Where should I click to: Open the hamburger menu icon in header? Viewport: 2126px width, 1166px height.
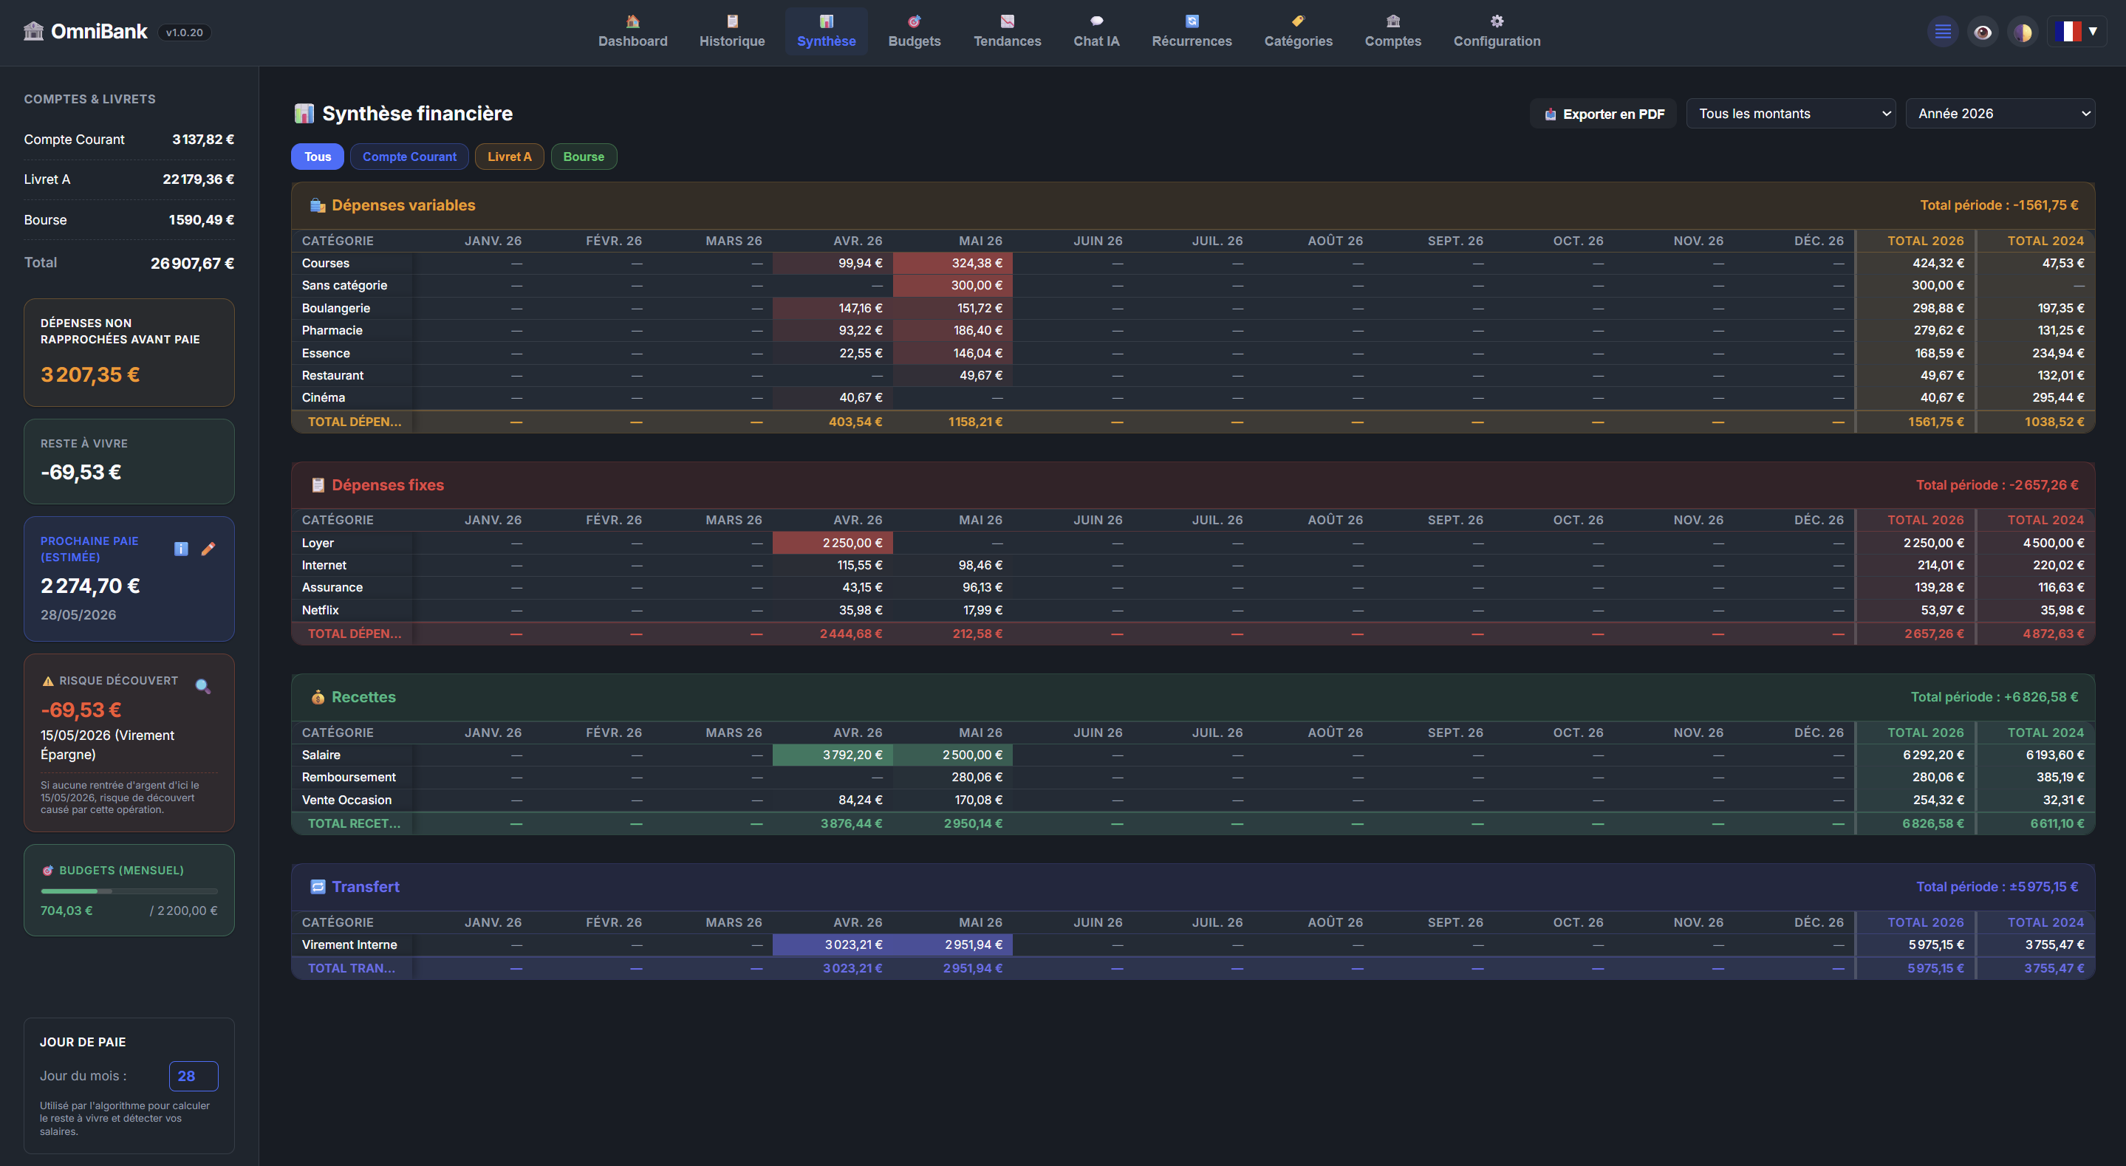point(1943,32)
